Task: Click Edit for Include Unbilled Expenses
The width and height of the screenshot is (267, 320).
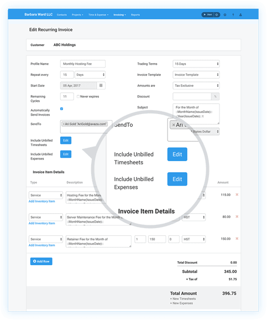Action: click(x=66, y=154)
